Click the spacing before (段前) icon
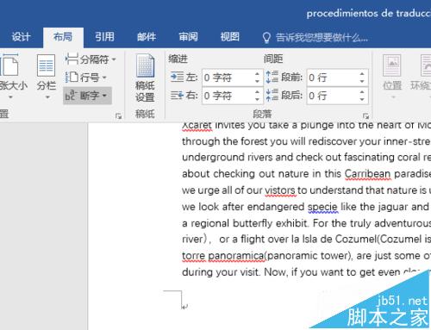 coord(272,77)
